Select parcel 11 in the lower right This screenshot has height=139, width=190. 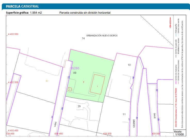click(124, 114)
